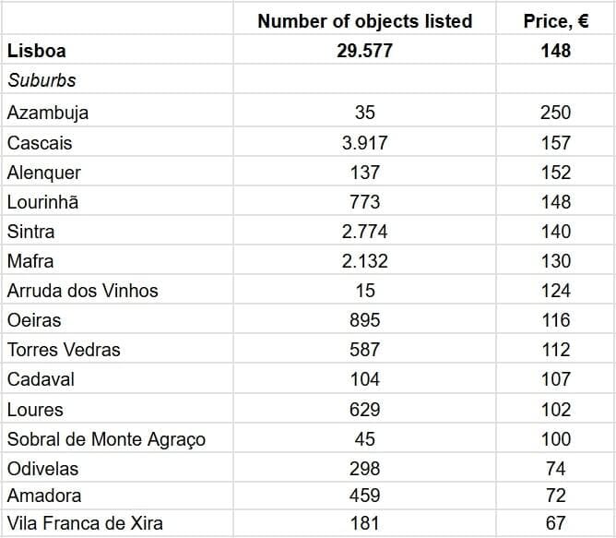Select the Azambuja cell
This screenshot has width=616, height=538.
tap(48, 113)
